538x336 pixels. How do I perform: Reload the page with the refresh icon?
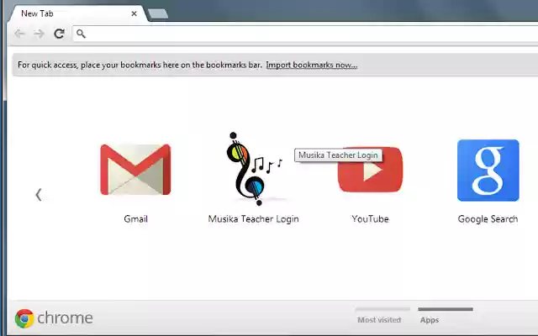[59, 34]
